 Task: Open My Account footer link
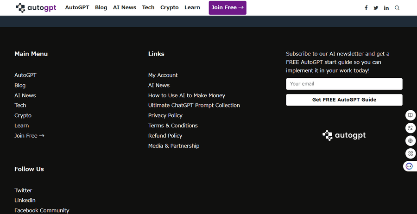[163, 75]
